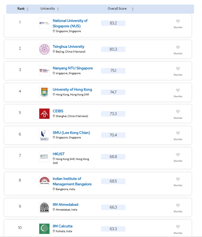Image resolution: width=202 pixels, height=237 pixels.
Task: Click the red CEIBS logo
Action: pos(44,114)
